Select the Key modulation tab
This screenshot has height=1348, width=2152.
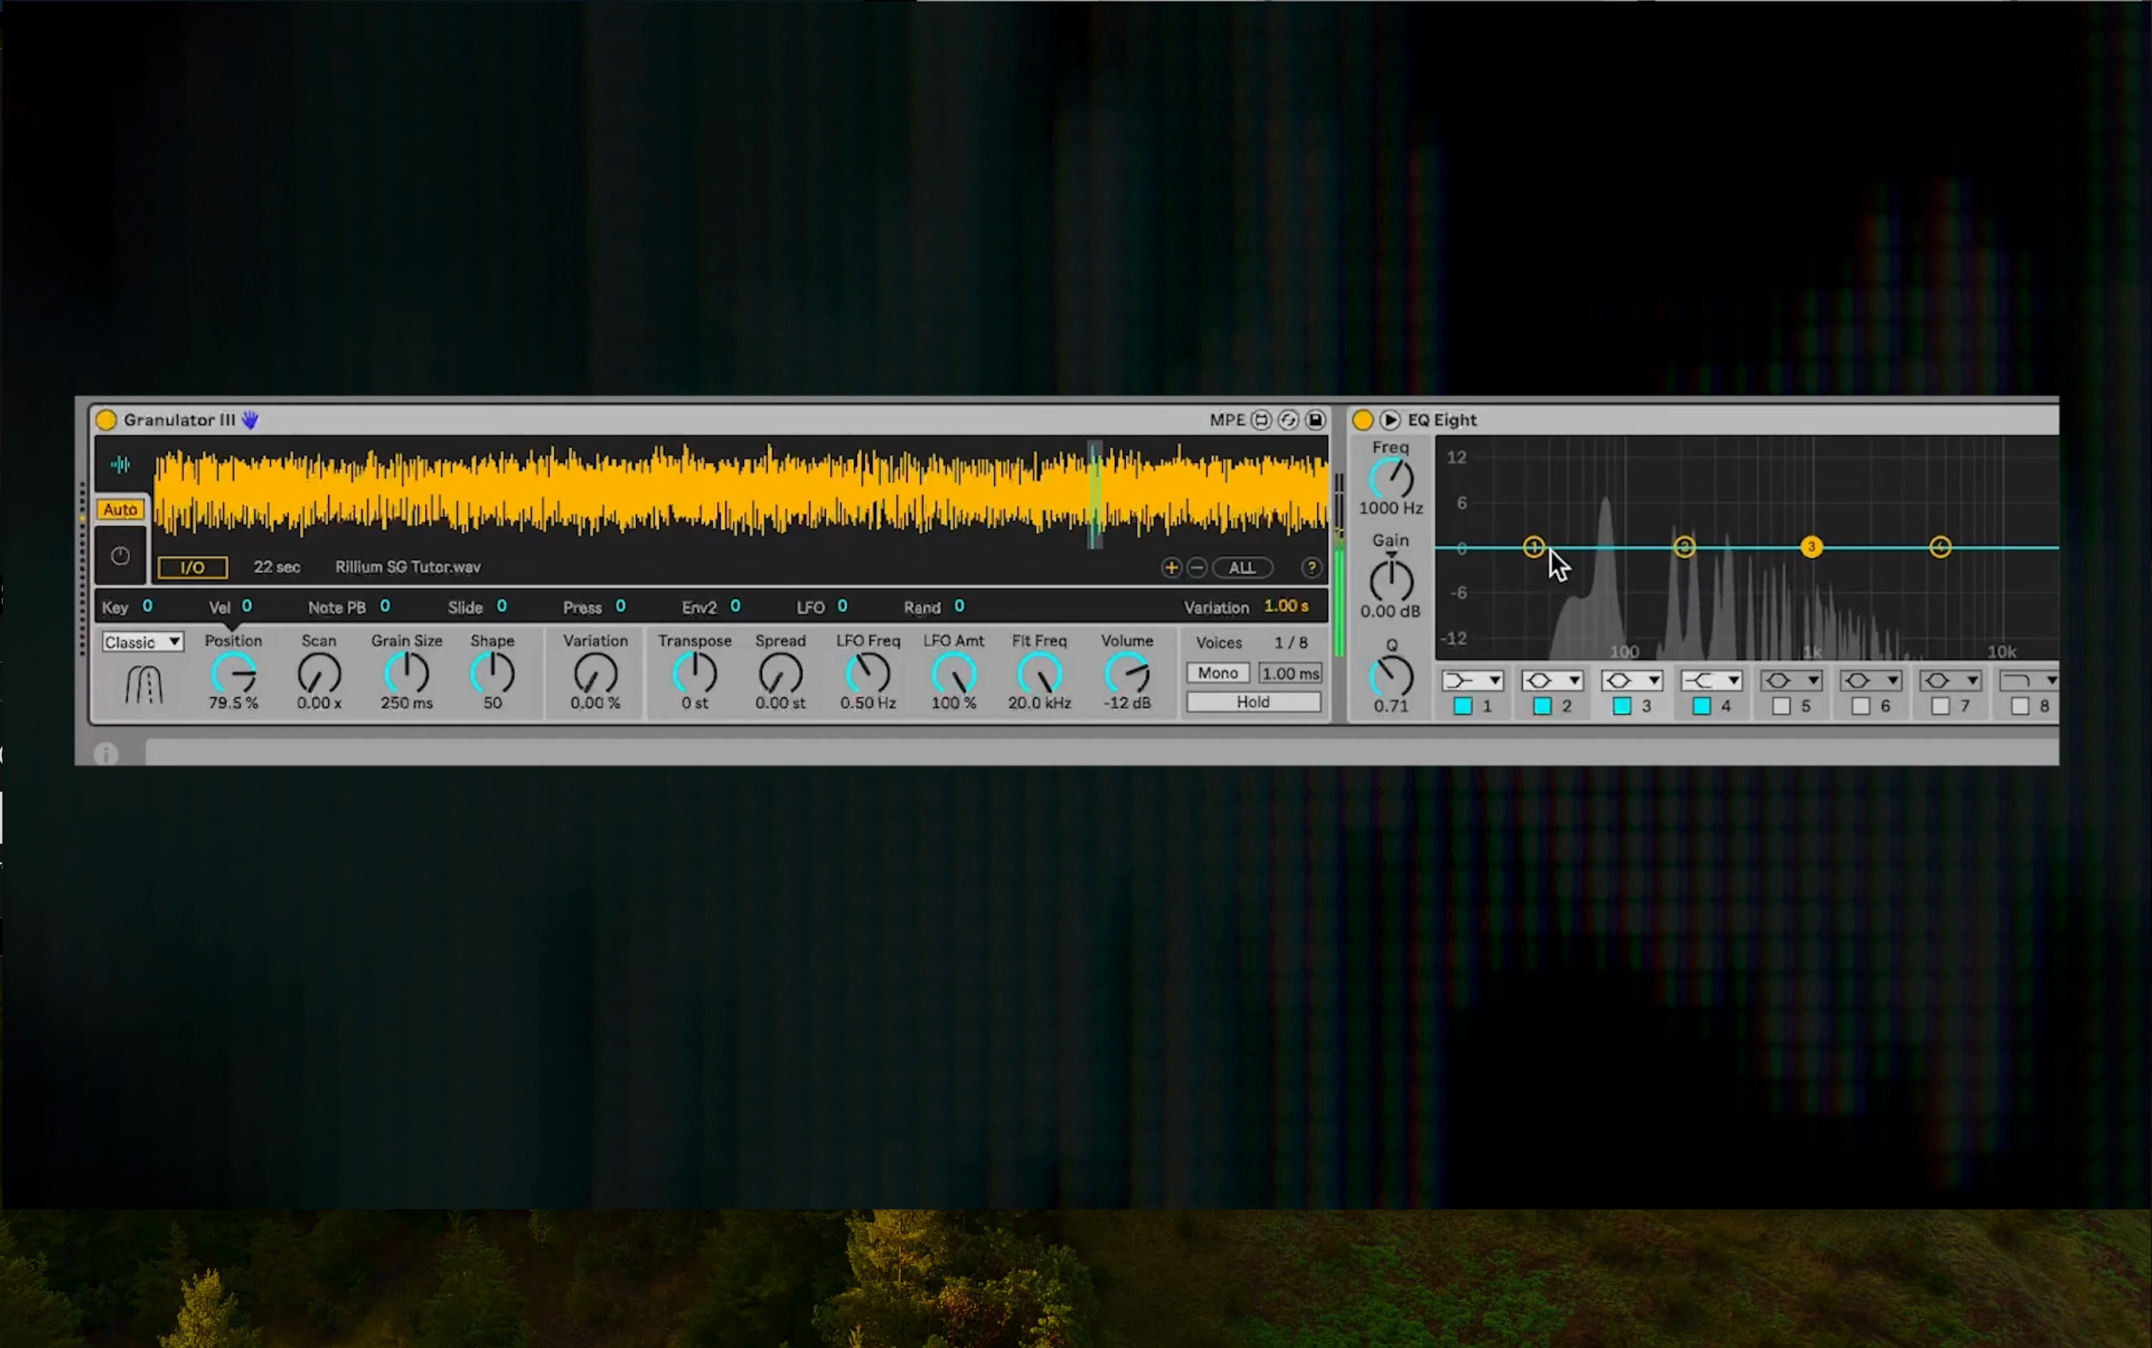click(x=128, y=607)
